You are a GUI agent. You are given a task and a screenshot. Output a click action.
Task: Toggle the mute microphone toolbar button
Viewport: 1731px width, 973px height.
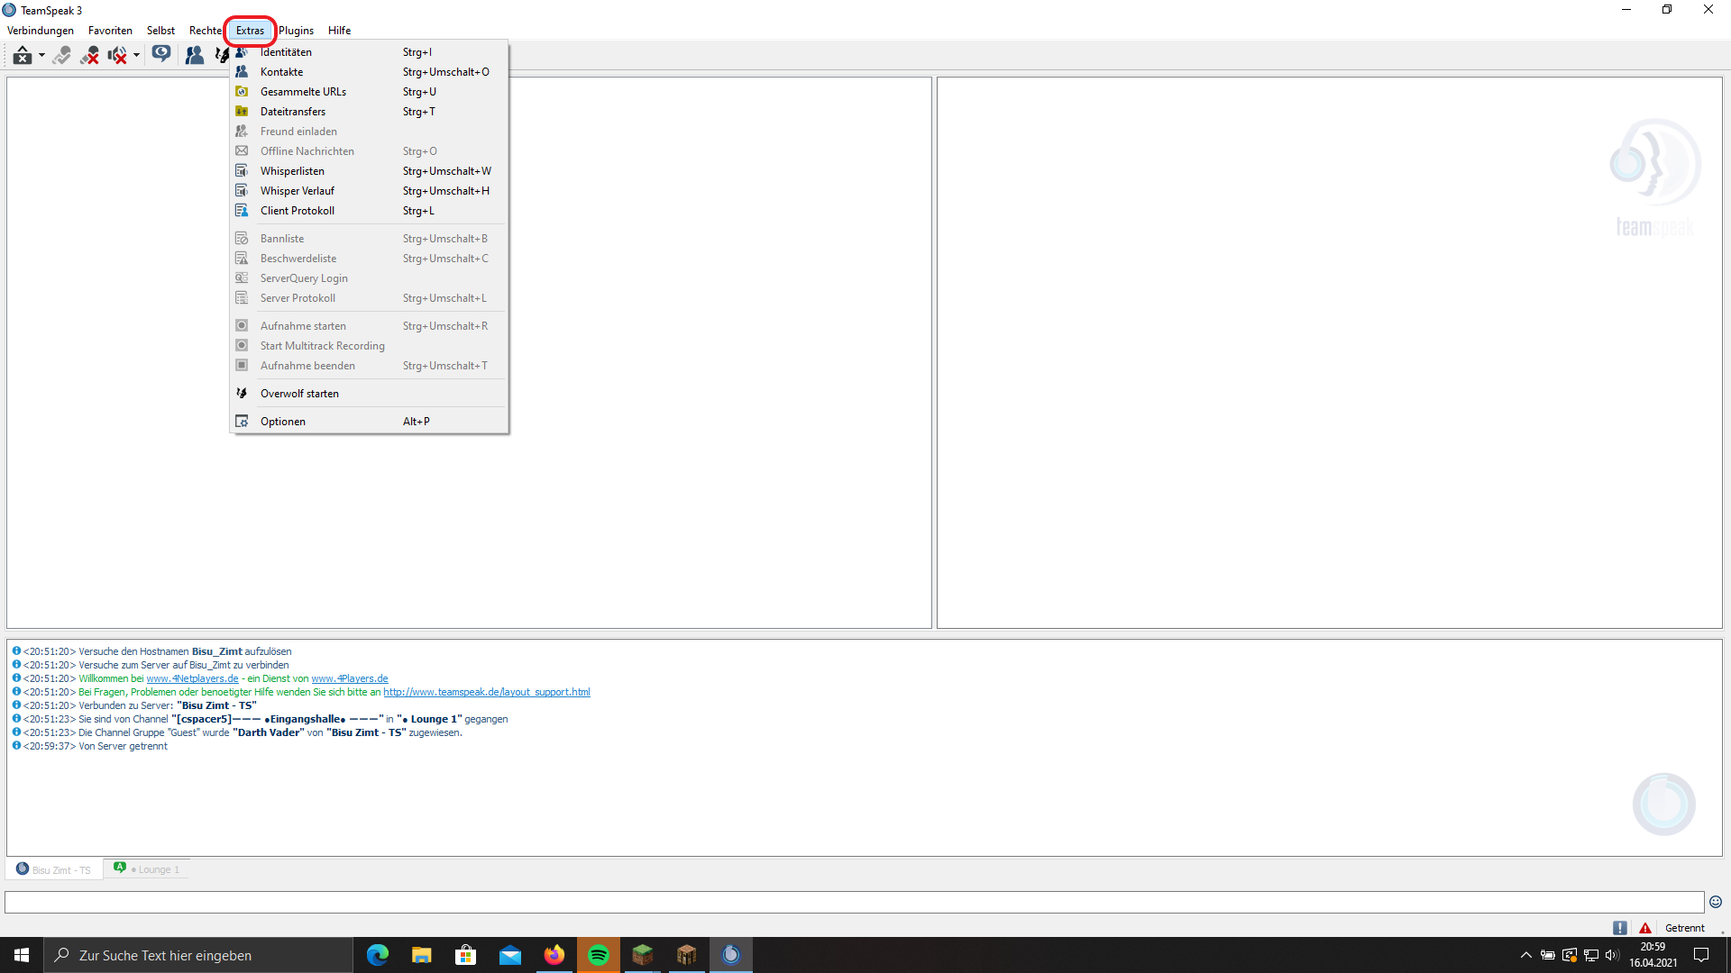(89, 56)
